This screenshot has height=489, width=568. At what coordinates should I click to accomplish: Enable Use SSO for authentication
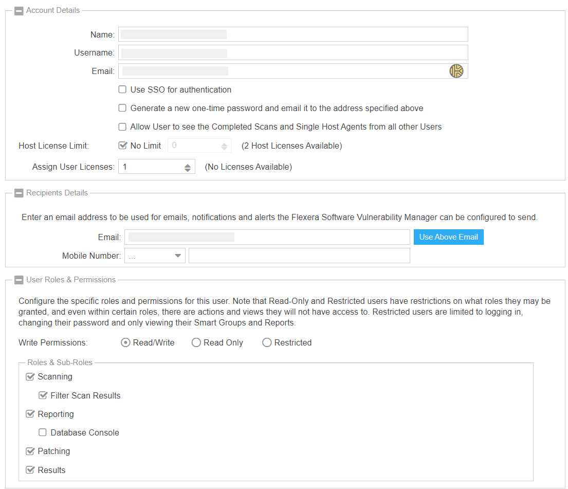click(122, 89)
